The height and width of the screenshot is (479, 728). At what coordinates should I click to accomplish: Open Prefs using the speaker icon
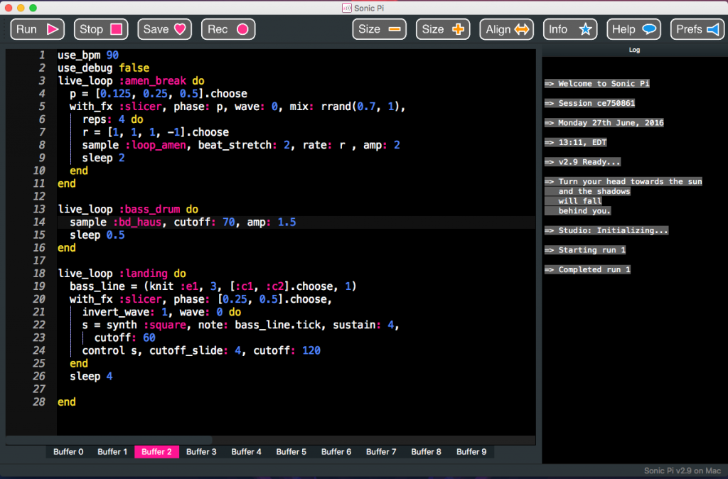coord(714,29)
